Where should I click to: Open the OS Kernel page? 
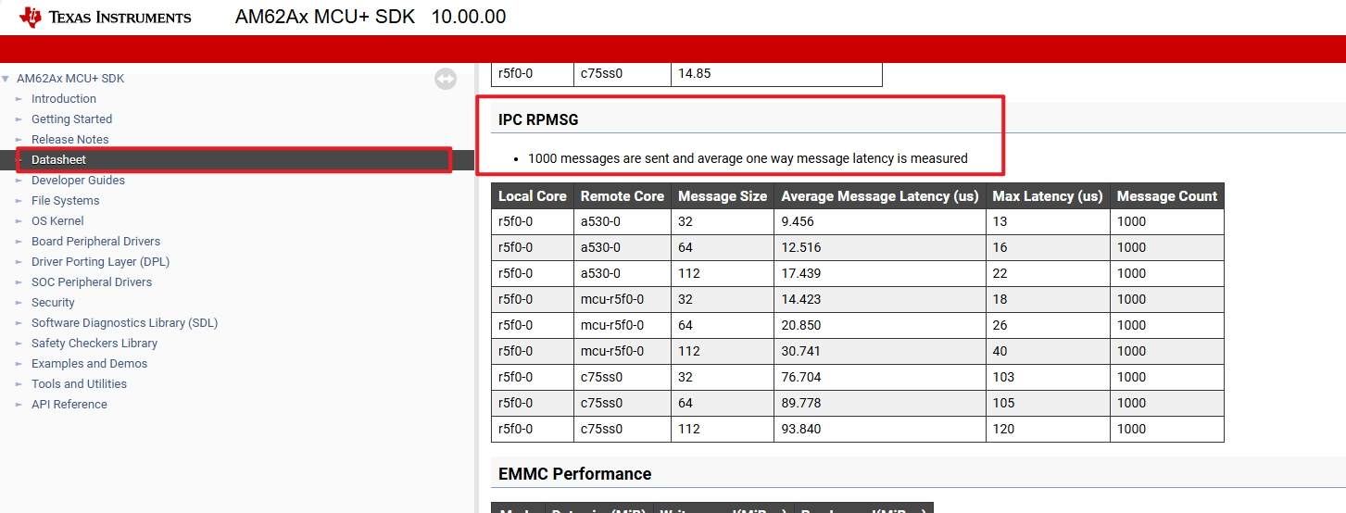click(57, 221)
